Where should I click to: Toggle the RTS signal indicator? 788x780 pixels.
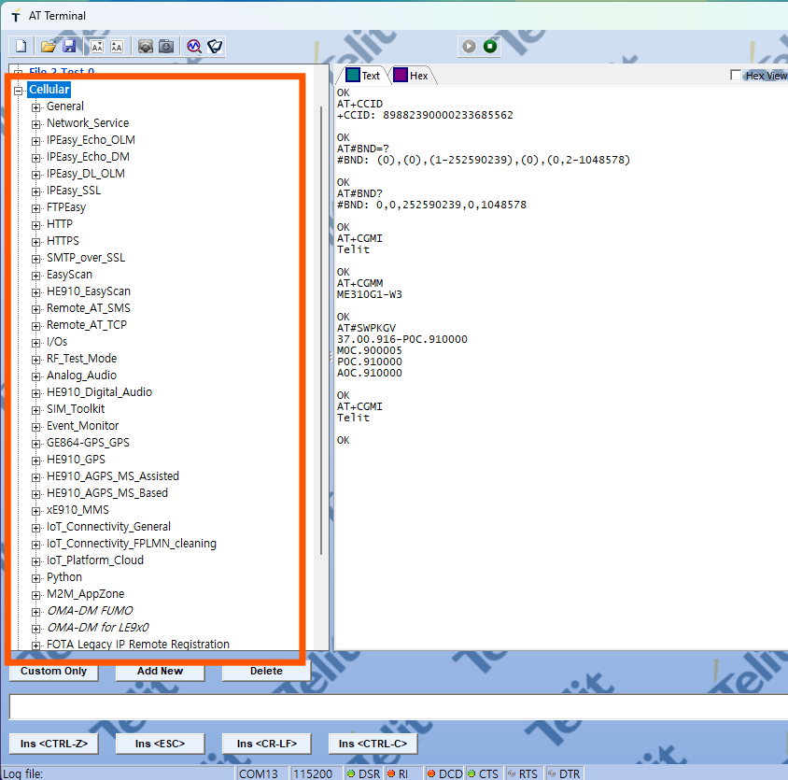(x=523, y=773)
